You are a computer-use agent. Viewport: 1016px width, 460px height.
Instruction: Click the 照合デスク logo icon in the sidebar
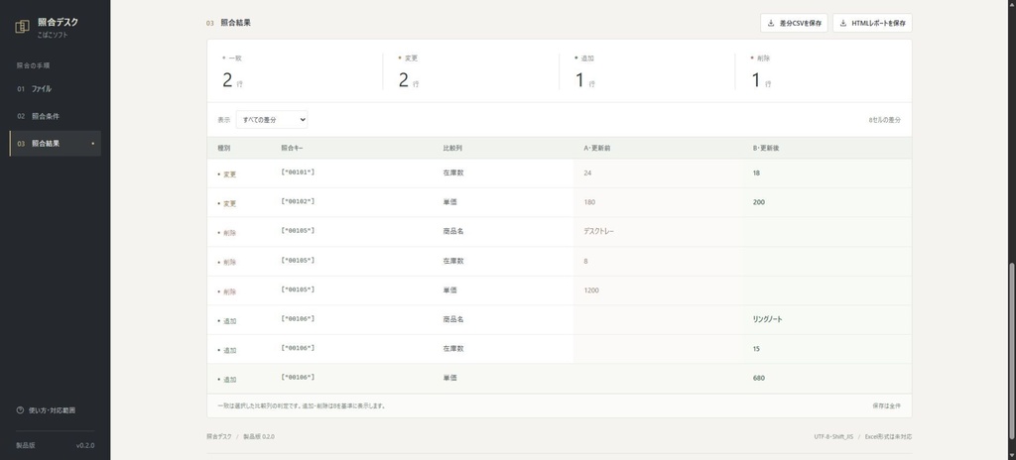pos(22,26)
